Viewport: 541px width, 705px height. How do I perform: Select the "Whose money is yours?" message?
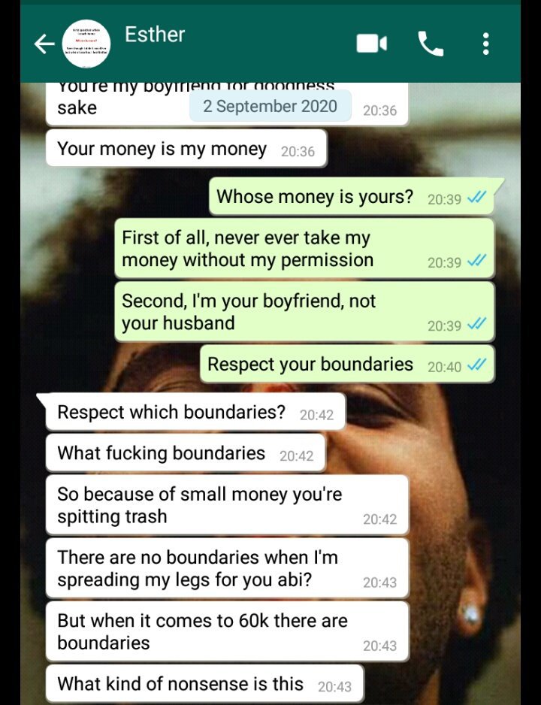pyautogui.click(x=352, y=196)
